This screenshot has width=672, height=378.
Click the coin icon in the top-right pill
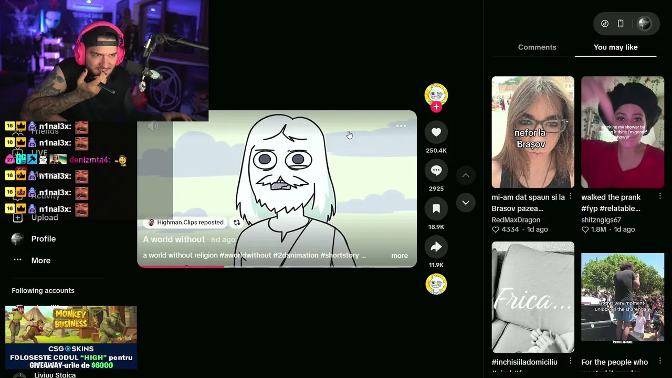tap(605, 24)
